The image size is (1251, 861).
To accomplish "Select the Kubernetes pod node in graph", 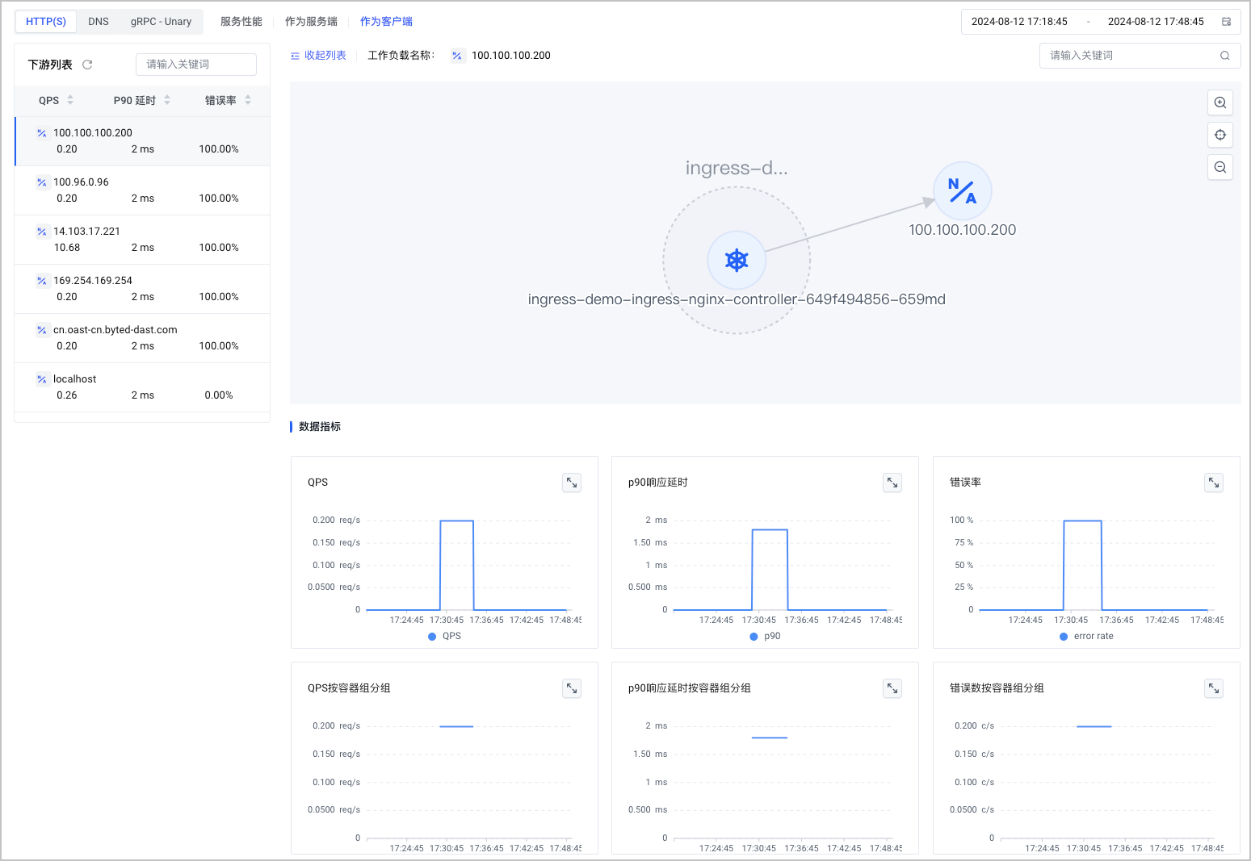I will coord(737,261).
